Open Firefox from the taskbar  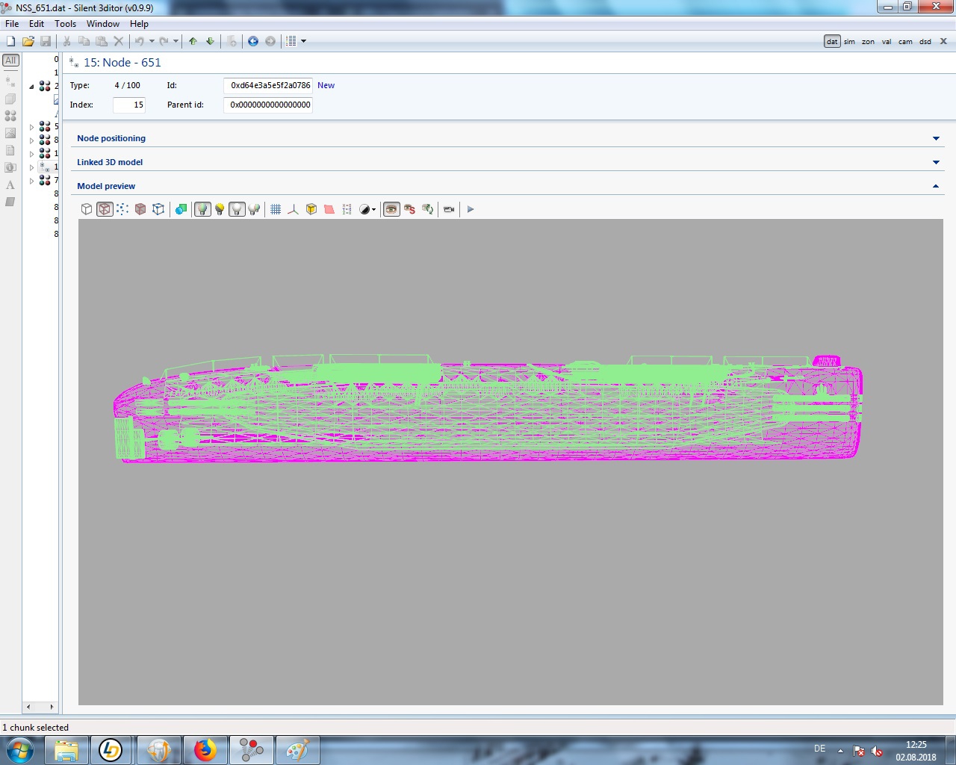(205, 749)
